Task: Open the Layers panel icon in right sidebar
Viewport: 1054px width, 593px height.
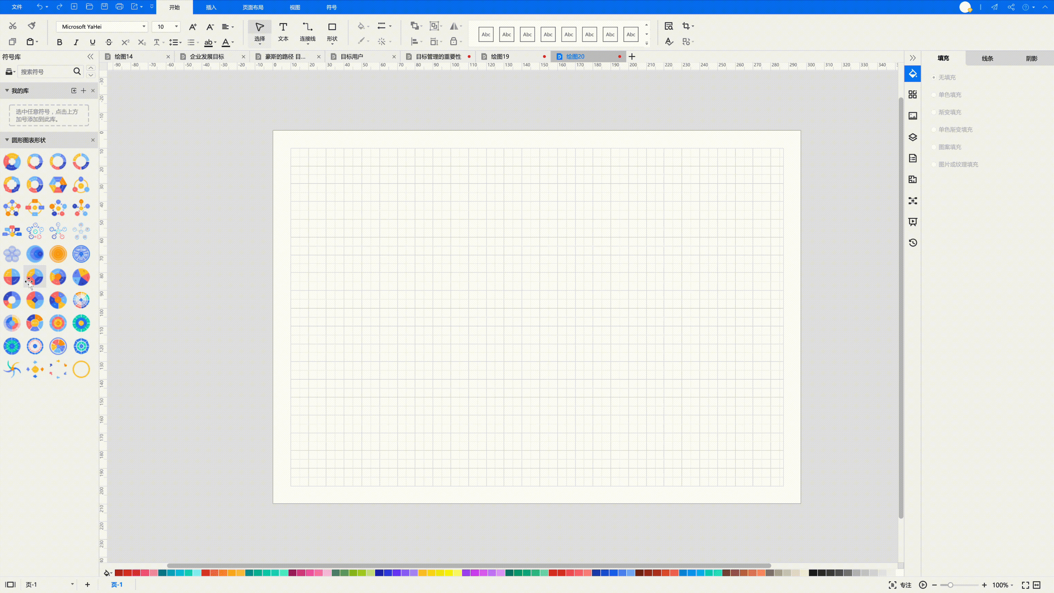Action: tap(913, 137)
